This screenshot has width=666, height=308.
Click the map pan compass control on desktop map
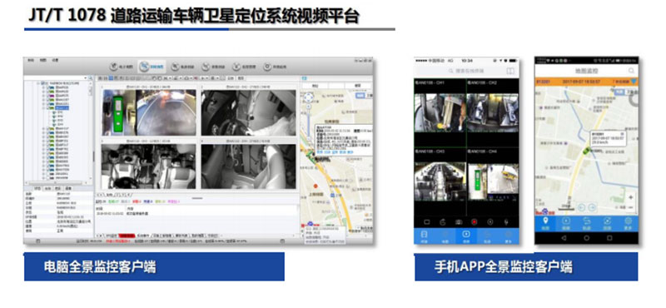coord(309,98)
